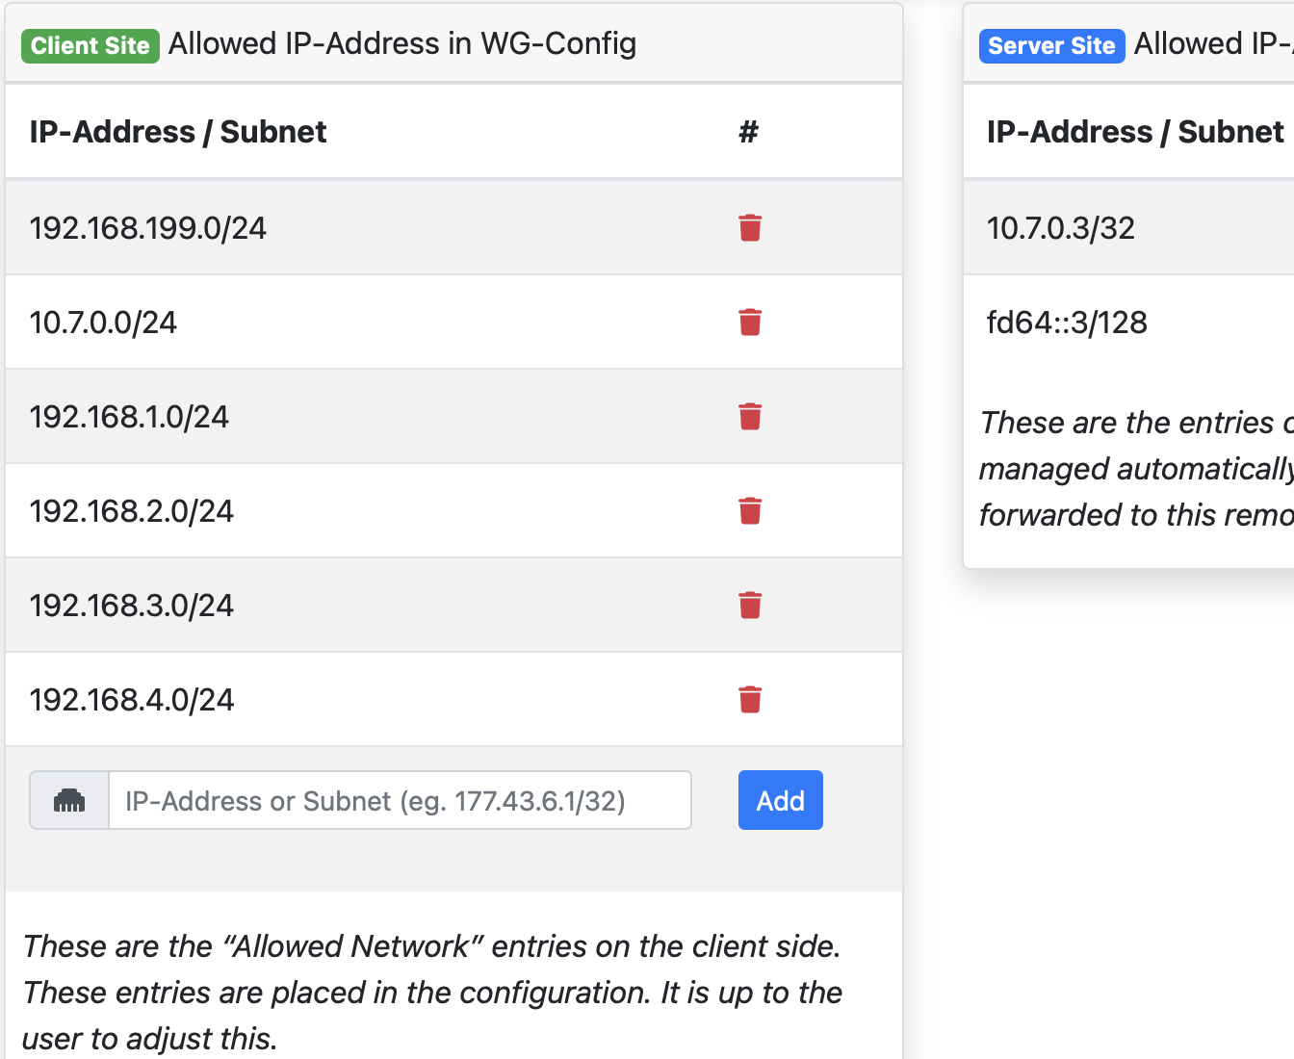Click the 10.7.0.0/24 address text

pos(104,323)
